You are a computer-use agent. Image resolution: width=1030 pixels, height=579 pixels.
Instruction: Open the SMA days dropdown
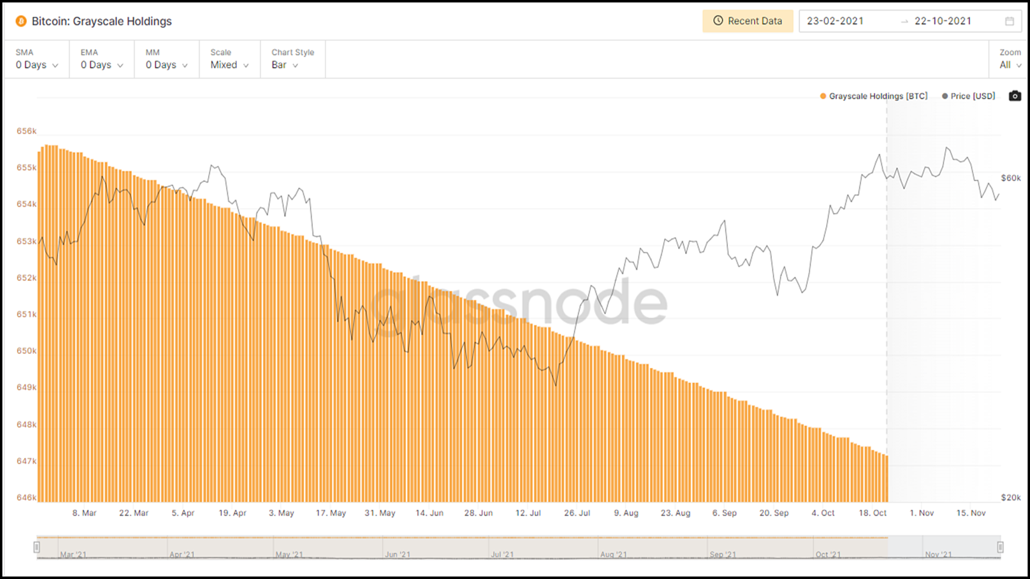pyautogui.click(x=38, y=64)
